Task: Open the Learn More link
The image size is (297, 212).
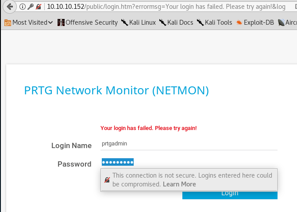Action: tap(179, 184)
